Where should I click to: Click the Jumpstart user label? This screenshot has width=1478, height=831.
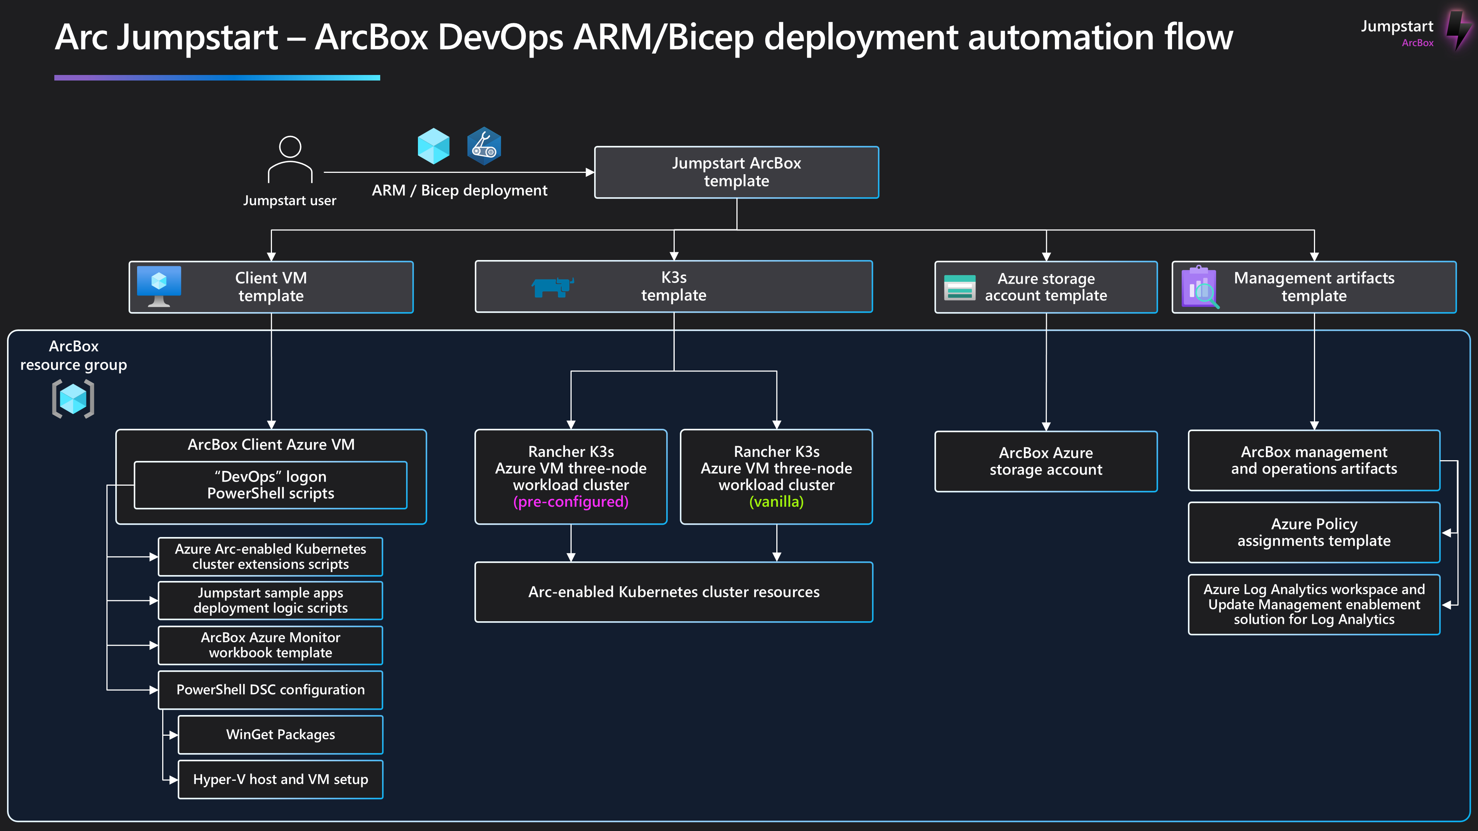pos(290,201)
